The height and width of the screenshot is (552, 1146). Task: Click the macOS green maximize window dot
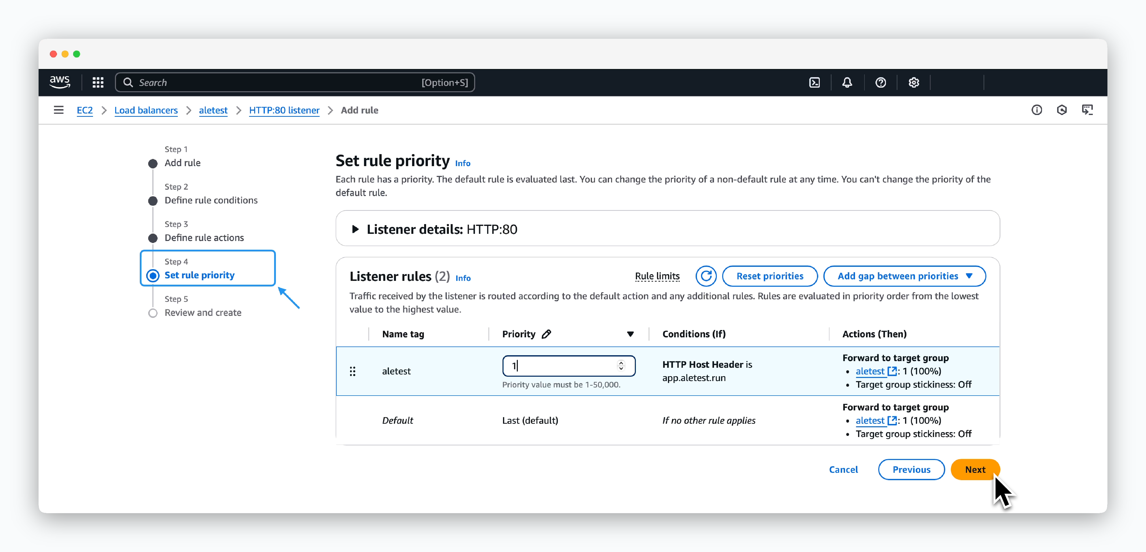pyautogui.click(x=77, y=54)
